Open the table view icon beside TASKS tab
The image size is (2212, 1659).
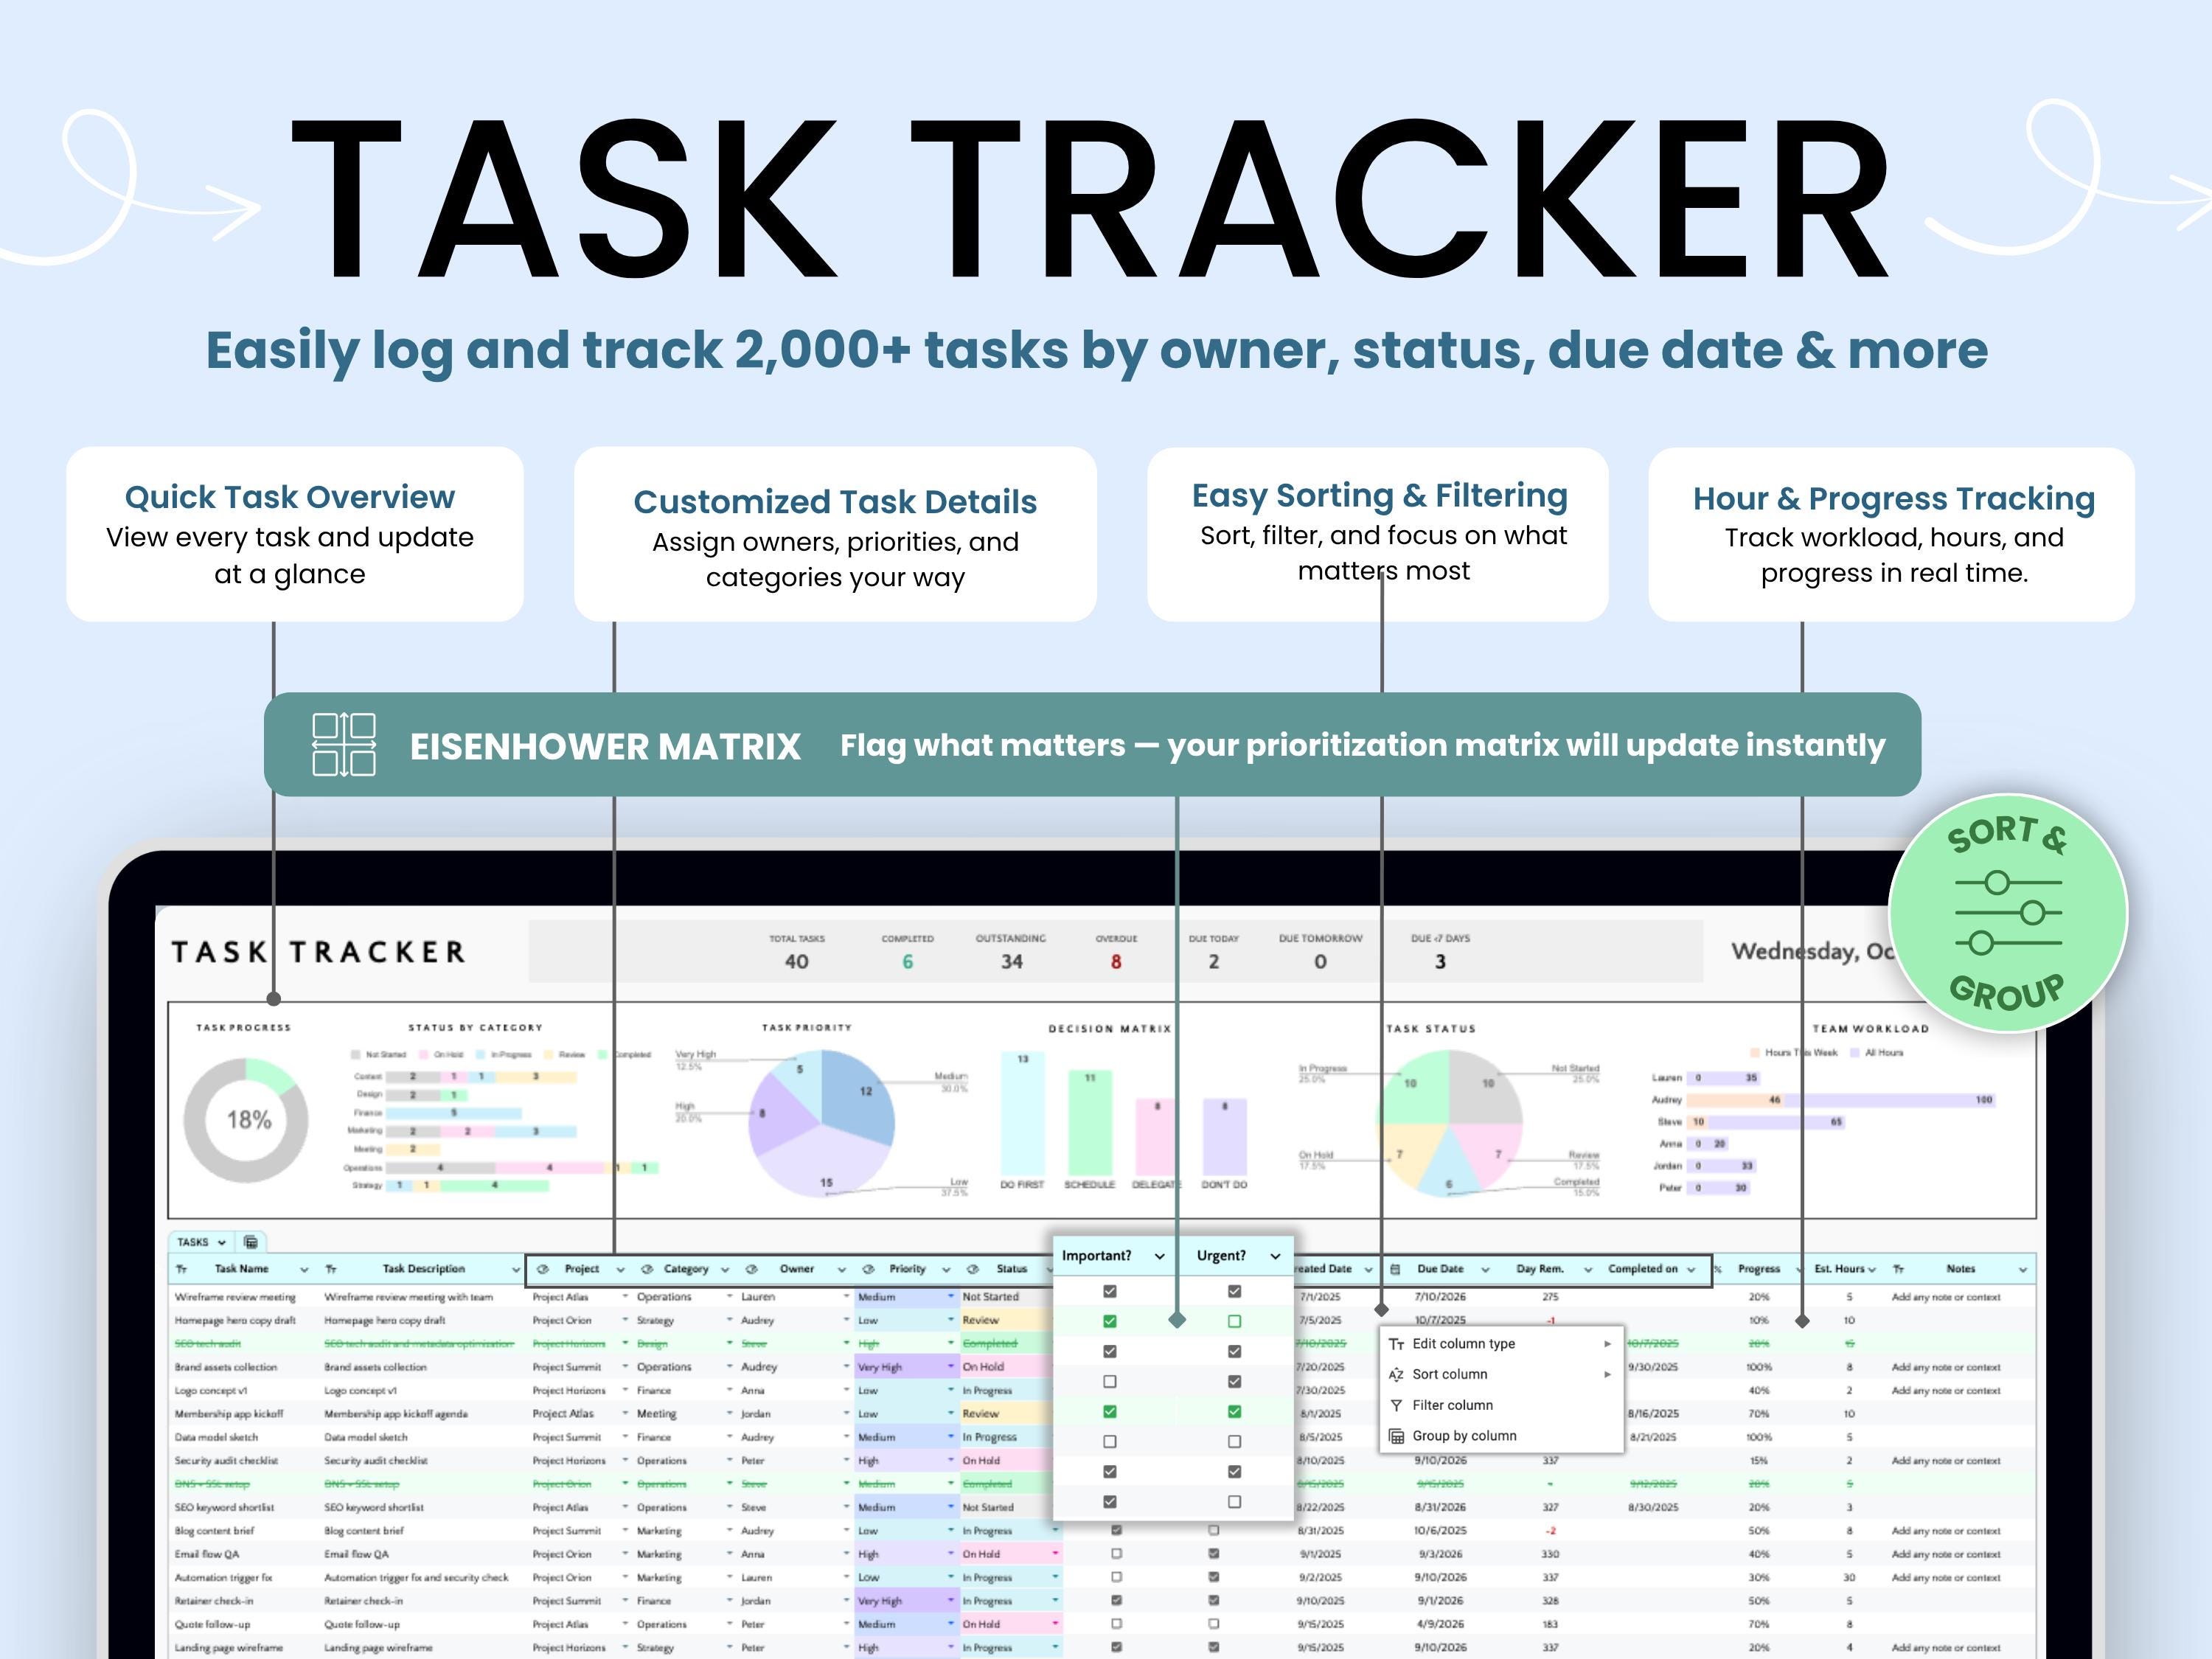[x=251, y=1242]
